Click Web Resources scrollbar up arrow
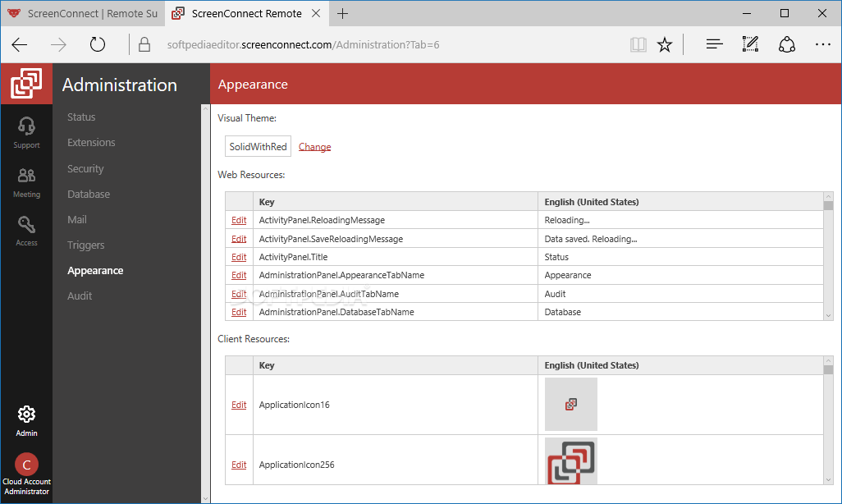The width and height of the screenshot is (842, 504). pyautogui.click(x=829, y=197)
